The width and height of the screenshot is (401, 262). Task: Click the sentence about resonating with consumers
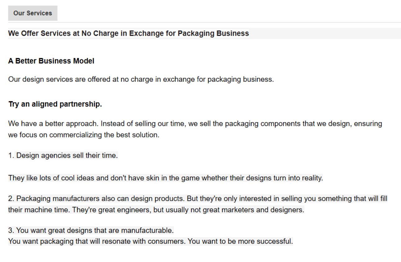97,241
